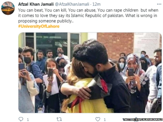Viewport: 163px width, 122px height.
Task: Click the reply speech bubble icon
Action: [x=21, y=119]
